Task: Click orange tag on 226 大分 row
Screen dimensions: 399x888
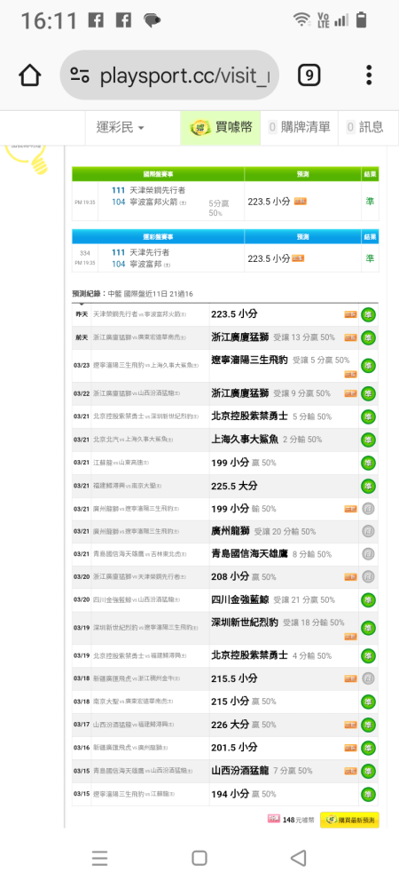Action: coord(350,725)
